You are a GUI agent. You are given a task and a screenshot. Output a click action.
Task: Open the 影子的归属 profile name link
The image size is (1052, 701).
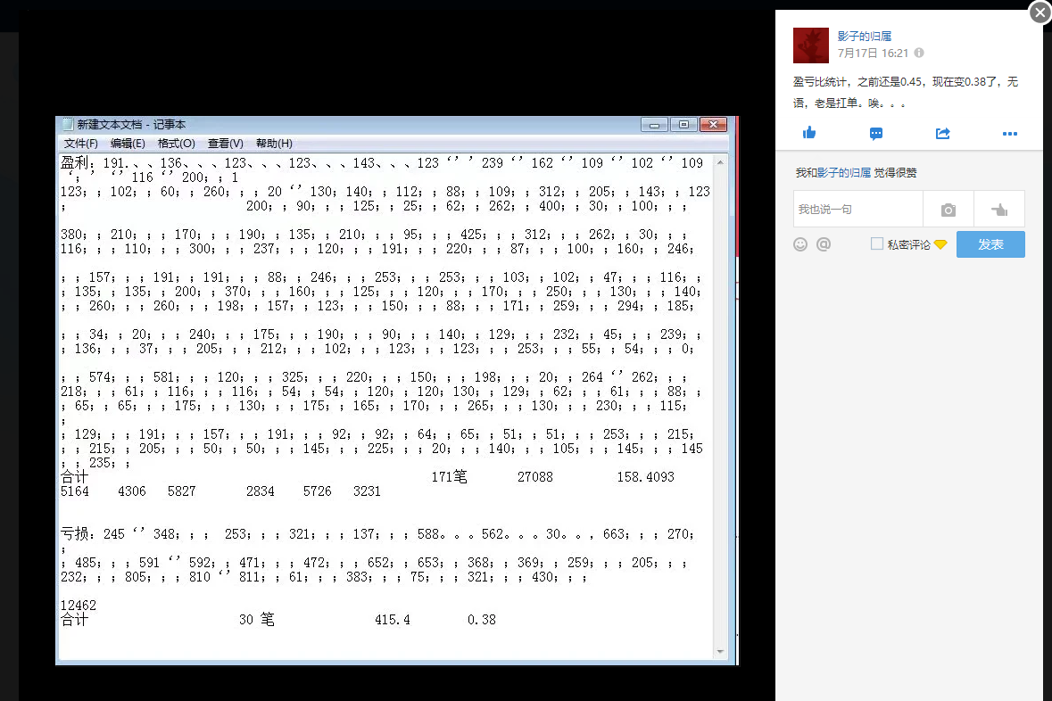pos(864,37)
